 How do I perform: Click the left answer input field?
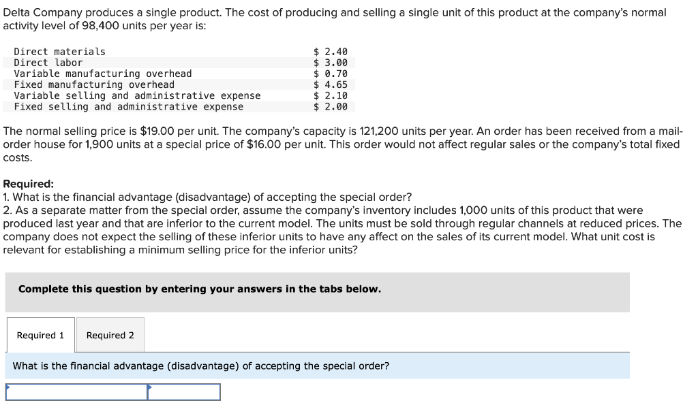(x=76, y=392)
